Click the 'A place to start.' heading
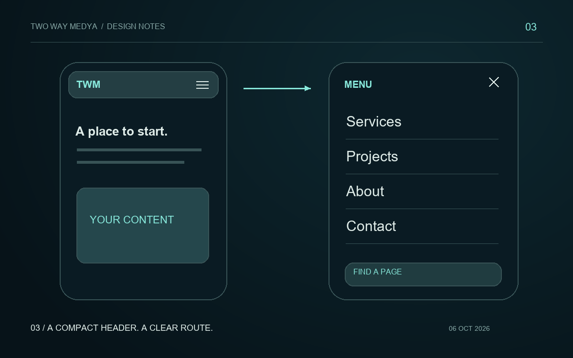This screenshot has width=573, height=358. 122,131
